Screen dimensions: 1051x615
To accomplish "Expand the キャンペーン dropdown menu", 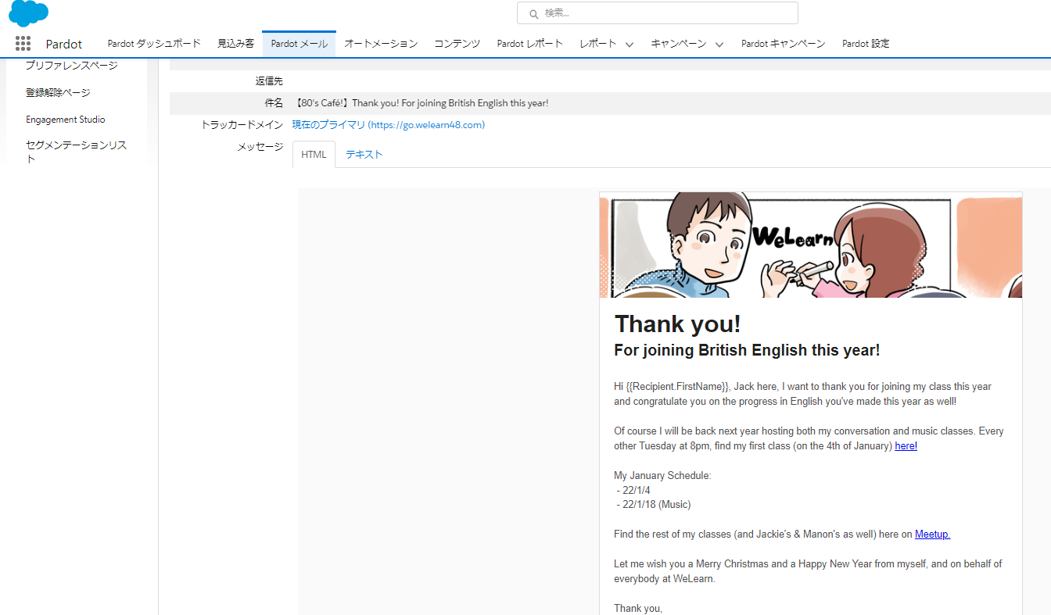I will [719, 45].
